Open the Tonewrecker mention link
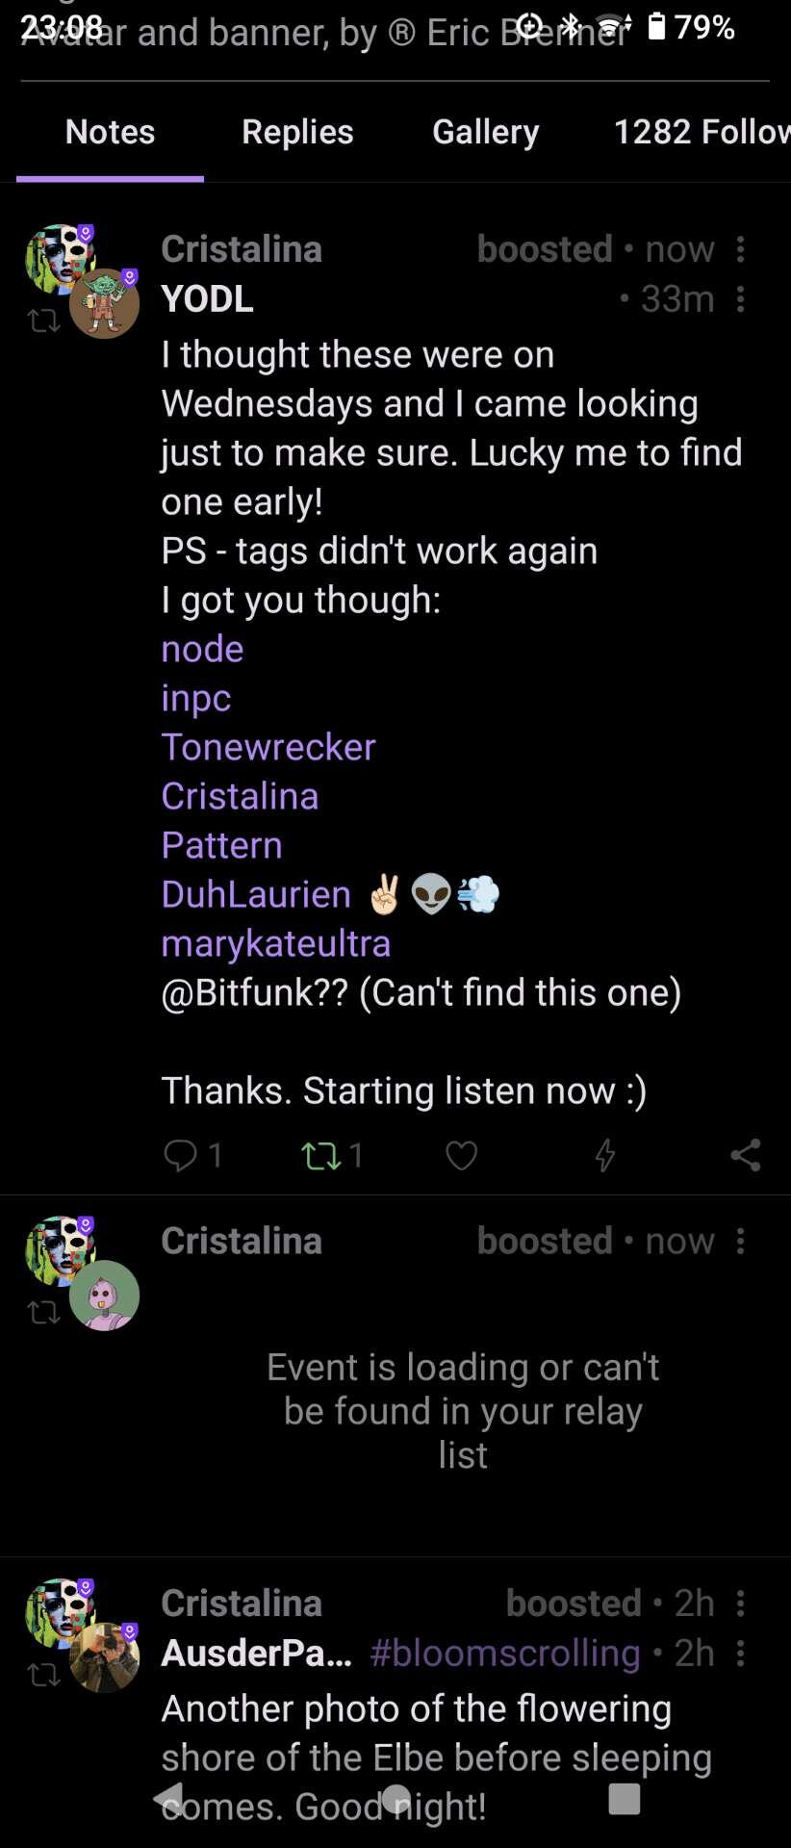Image resolution: width=791 pixels, height=1848 pixels. tap(268, 747)
